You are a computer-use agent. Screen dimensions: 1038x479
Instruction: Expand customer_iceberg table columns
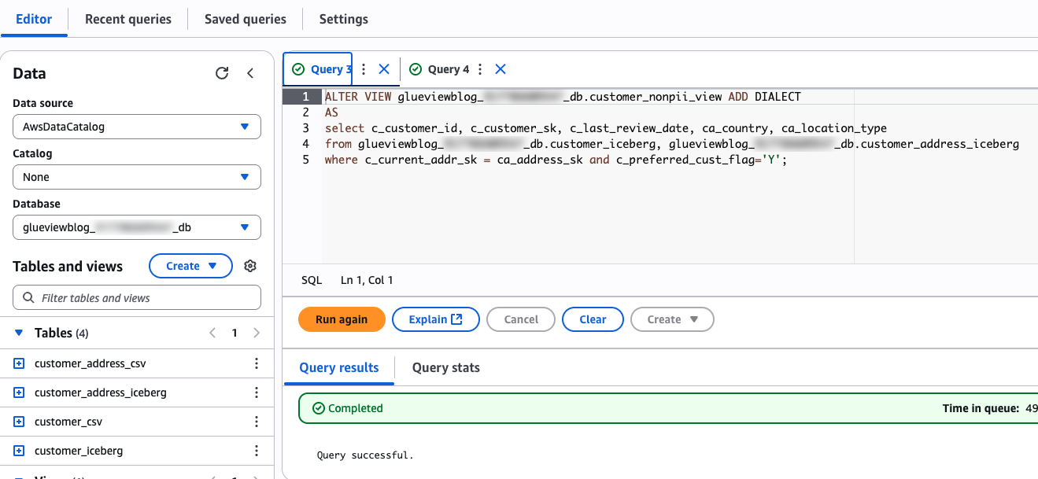[x=20, y=451]
